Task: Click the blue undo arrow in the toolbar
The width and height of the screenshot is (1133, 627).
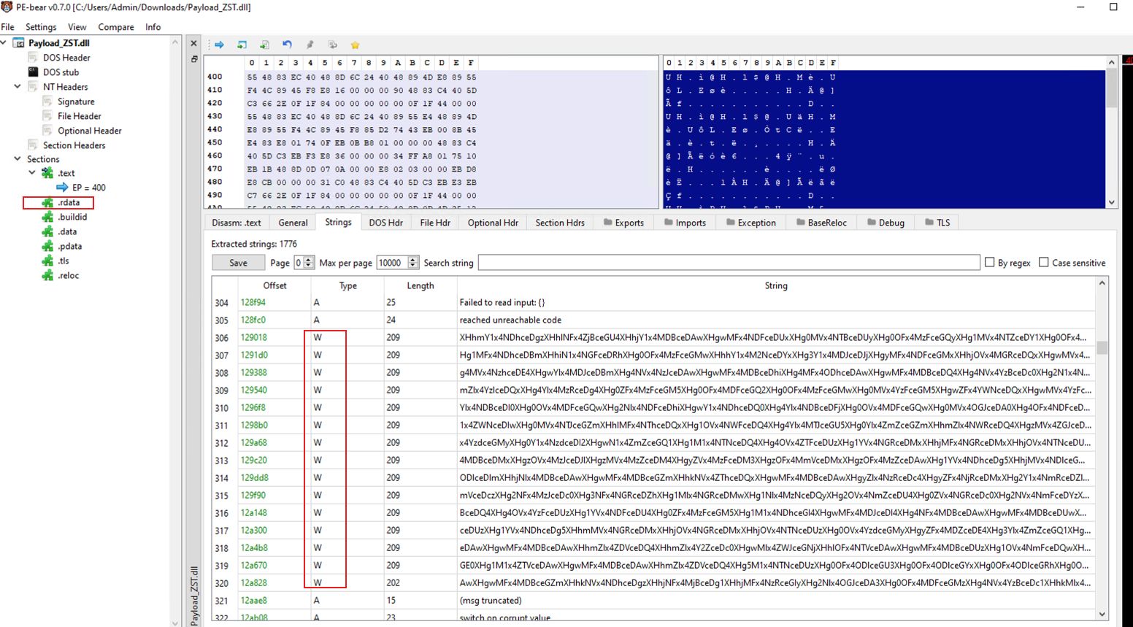Action: point(287,45)
